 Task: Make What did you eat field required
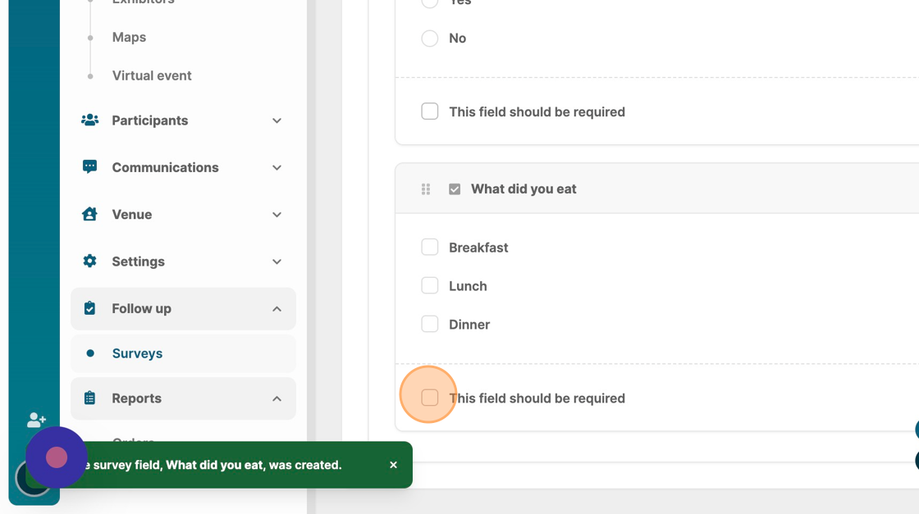click(x=430, y=398)
